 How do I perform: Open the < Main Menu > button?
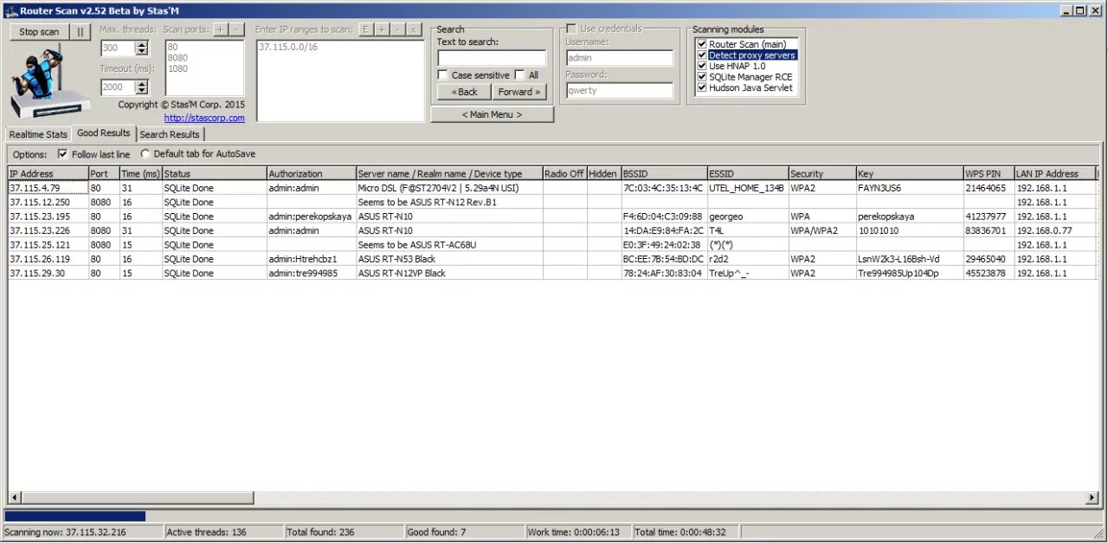492,114
